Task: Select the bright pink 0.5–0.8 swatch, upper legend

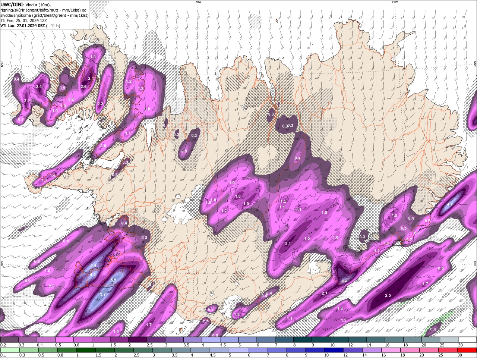Action: point(64,340)
